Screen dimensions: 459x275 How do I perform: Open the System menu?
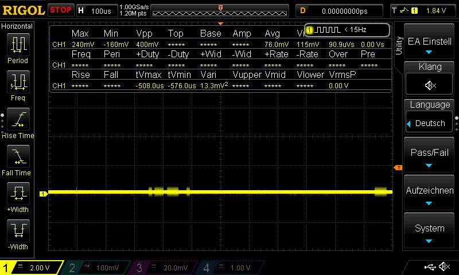(x=430, y=232)
